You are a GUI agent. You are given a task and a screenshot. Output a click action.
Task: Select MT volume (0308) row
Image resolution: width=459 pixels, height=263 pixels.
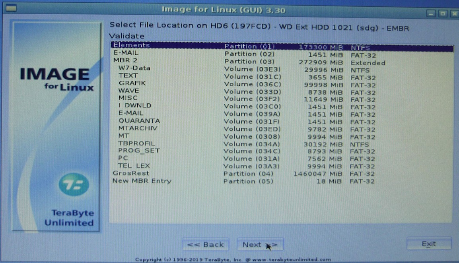click(x=282, y=137)
